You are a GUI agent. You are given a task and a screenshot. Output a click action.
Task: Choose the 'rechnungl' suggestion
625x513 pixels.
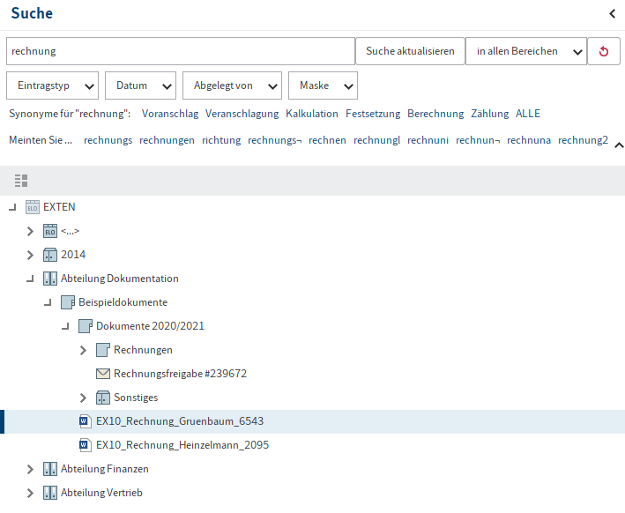376,140
